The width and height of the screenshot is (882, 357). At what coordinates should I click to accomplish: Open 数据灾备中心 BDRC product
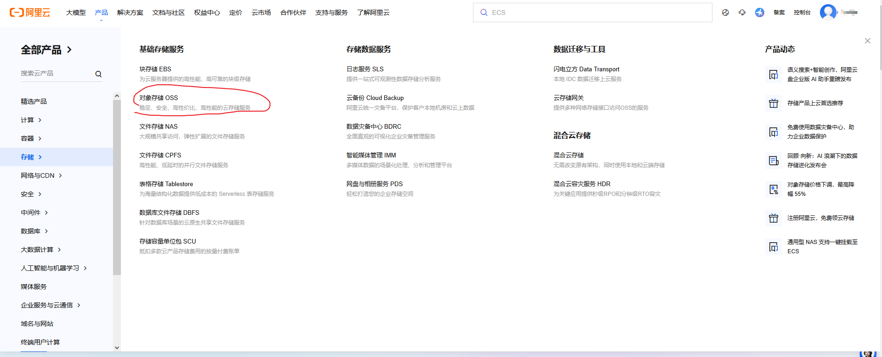[x=374, y=126]
